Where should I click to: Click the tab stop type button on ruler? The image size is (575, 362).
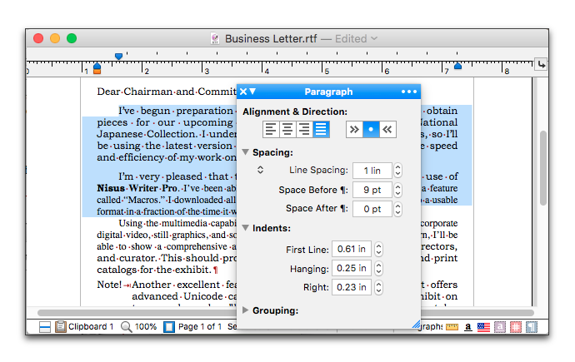(x=541, y=64)
